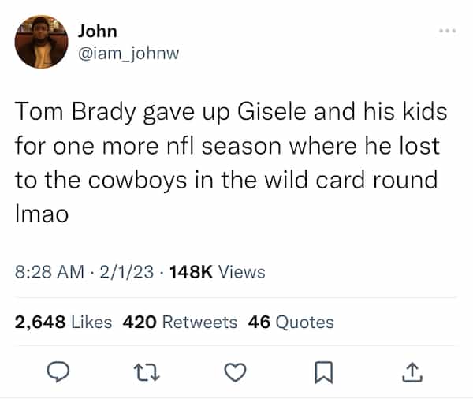
Task: See the 46 Quotes list
Action: pos(291,322)
